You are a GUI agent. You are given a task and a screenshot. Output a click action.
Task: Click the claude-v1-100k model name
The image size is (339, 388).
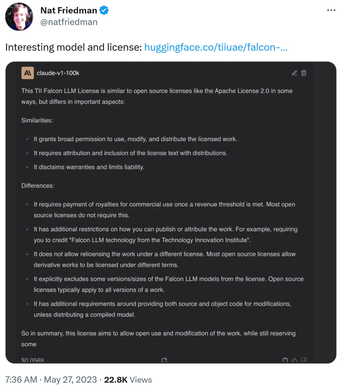pyautogui.click(x=58, y=73)
